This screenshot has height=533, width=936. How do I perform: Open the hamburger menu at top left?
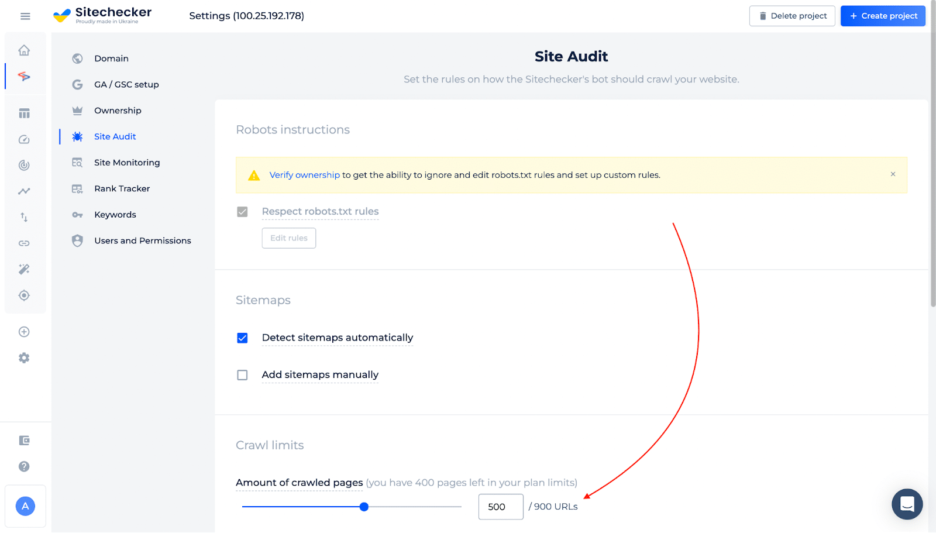(x=25, y=16)
